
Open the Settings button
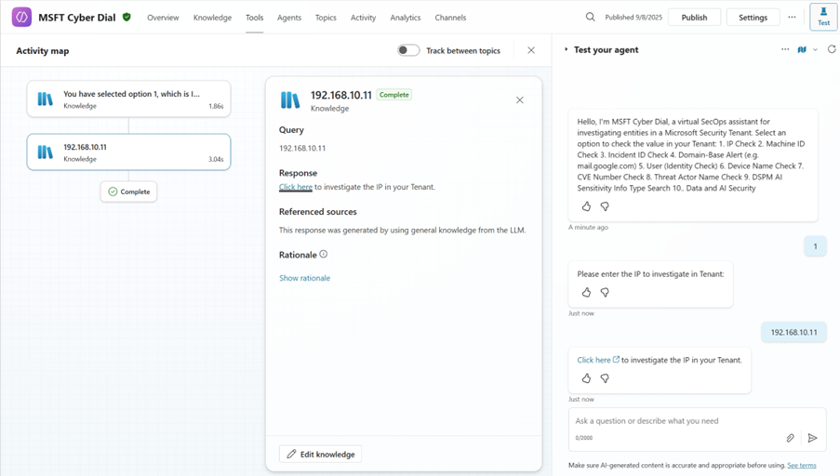coord(753,17)
